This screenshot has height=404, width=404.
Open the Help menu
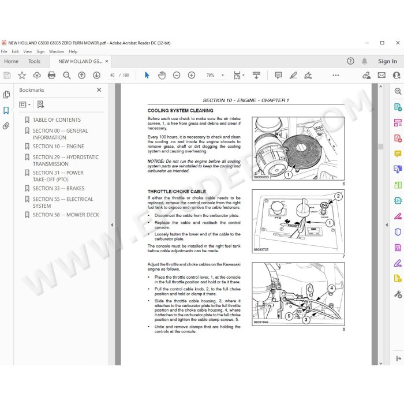point(73,51)
